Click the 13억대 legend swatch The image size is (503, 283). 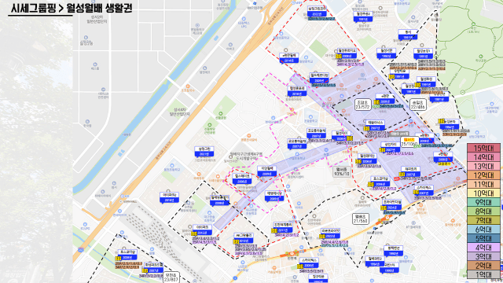click(484, 166)
